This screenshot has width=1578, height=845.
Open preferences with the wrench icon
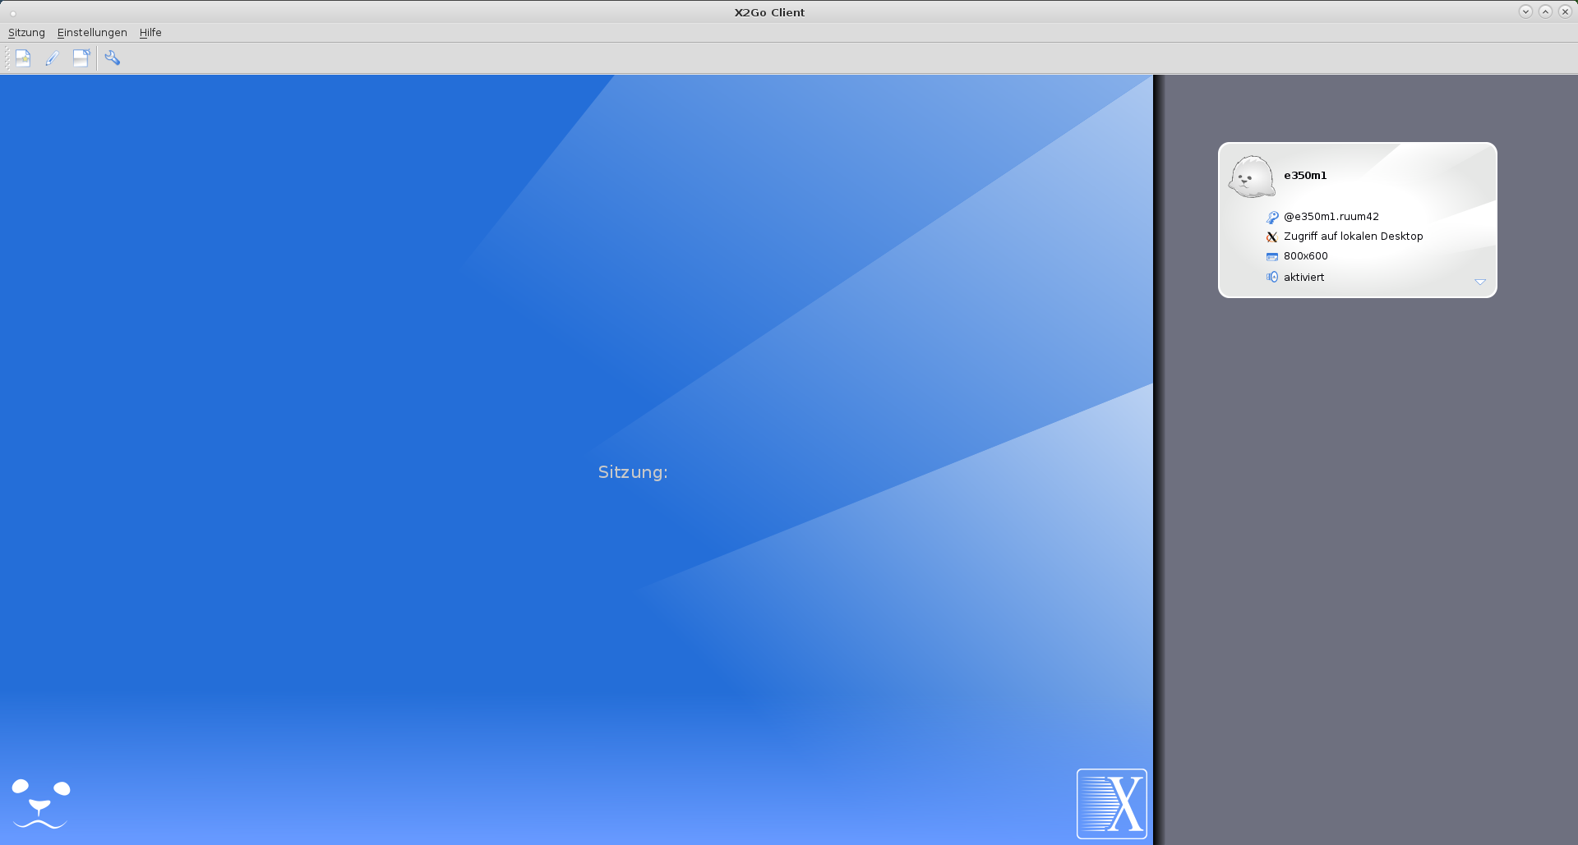tap(113, 58)
